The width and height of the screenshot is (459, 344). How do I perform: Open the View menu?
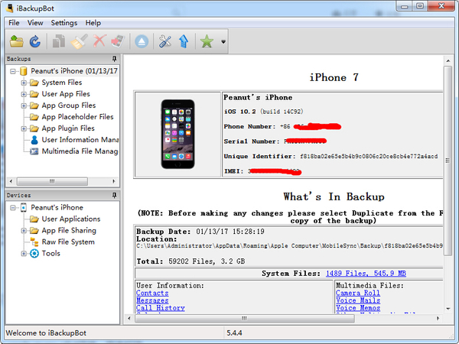pyautogui.click(x=35, y=23)
